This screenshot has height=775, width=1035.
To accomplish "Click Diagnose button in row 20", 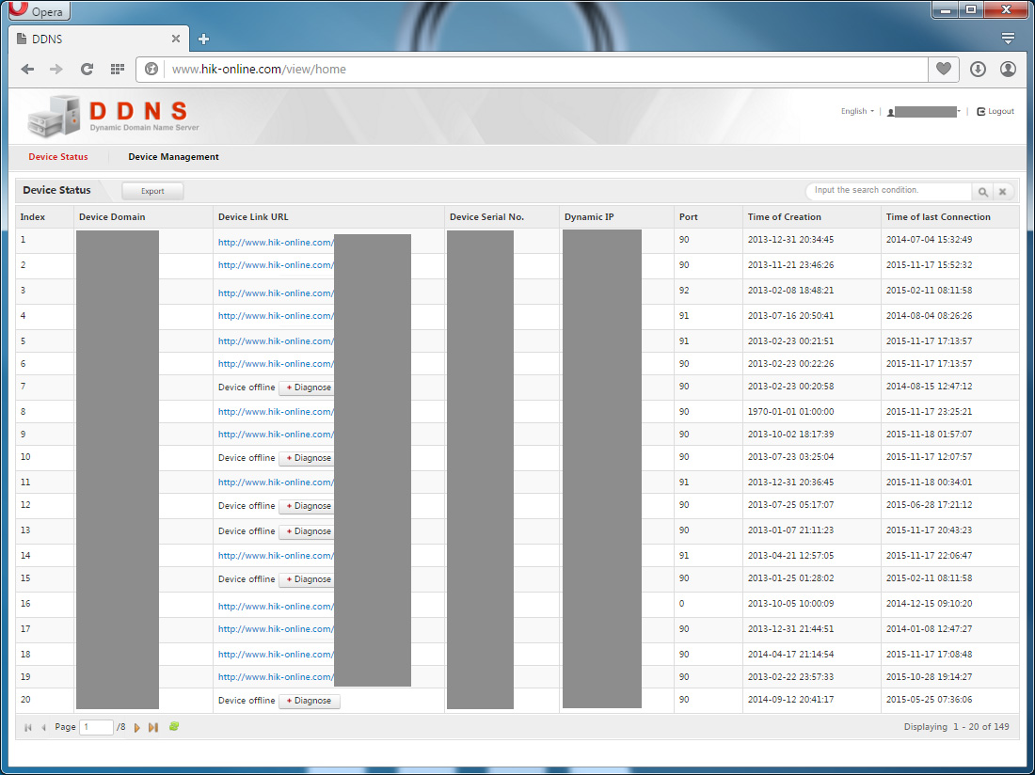I will tap(310, 701).
